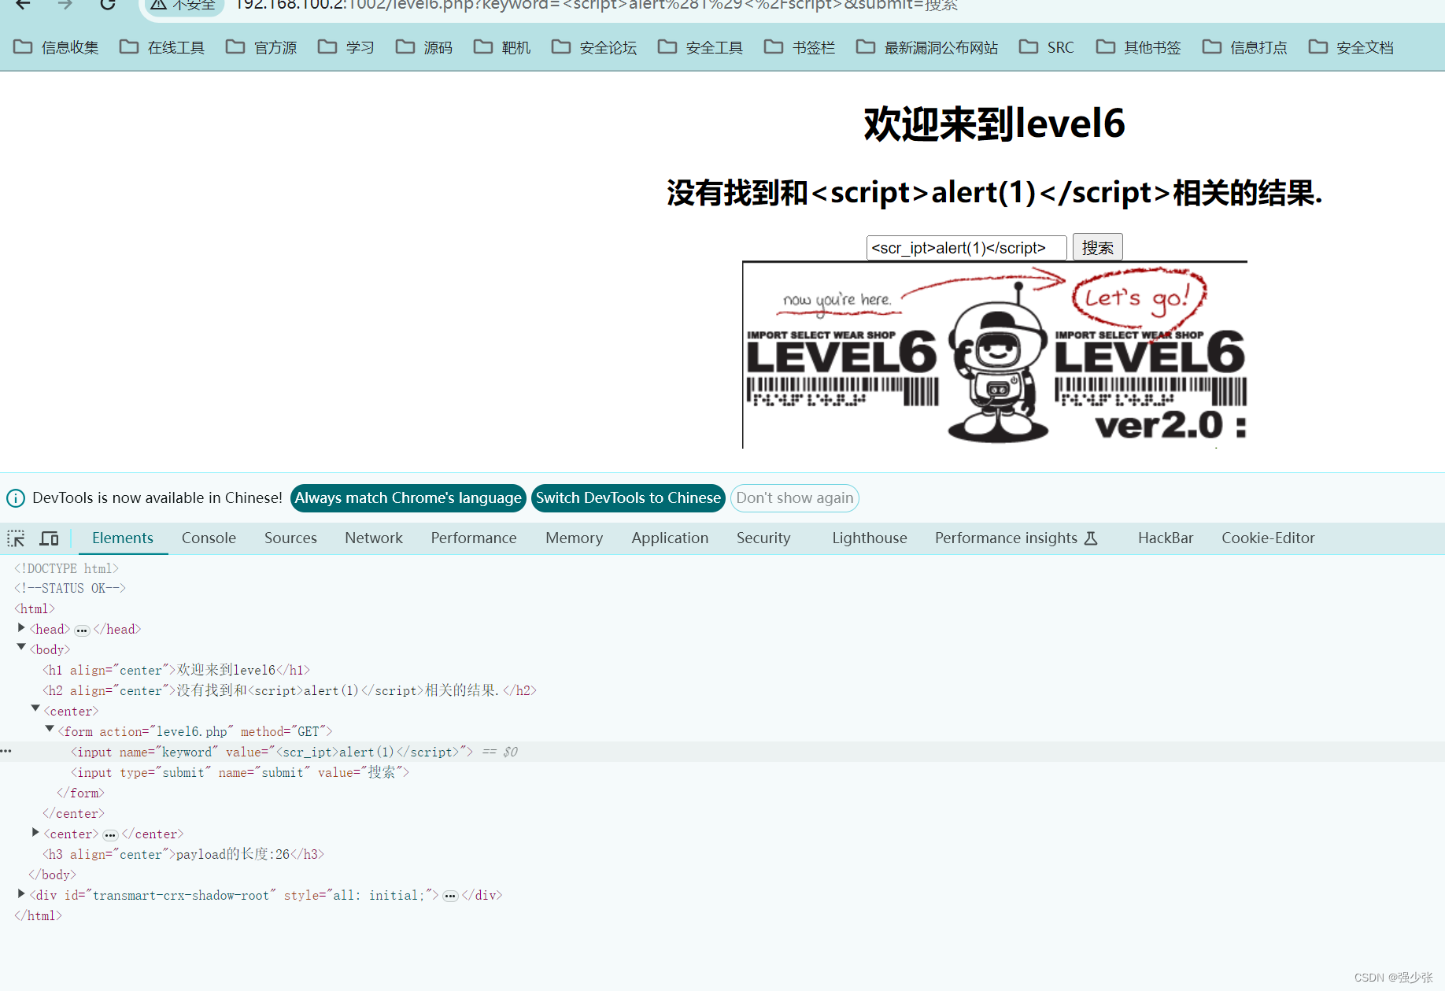Open the Lighthouse tab

click(x=870, y=538)
